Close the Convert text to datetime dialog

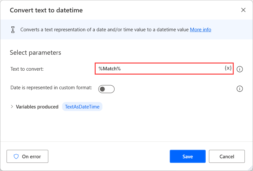tap(243, 10)
